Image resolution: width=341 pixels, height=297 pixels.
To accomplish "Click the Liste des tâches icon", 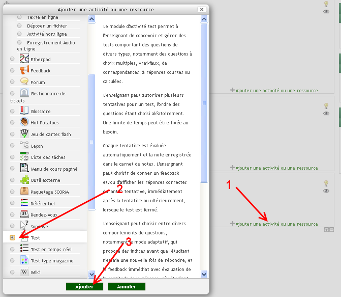I will (x=24, y=156).
